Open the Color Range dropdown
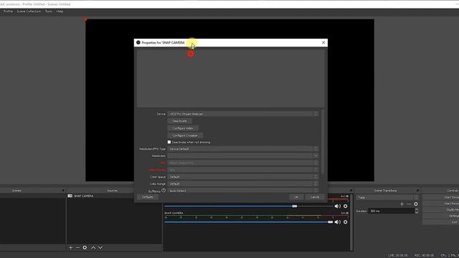 (x=242, y=184)
